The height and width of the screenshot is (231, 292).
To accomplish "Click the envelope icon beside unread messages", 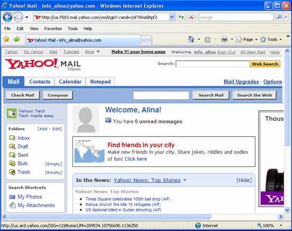I will tap(108, 120).
